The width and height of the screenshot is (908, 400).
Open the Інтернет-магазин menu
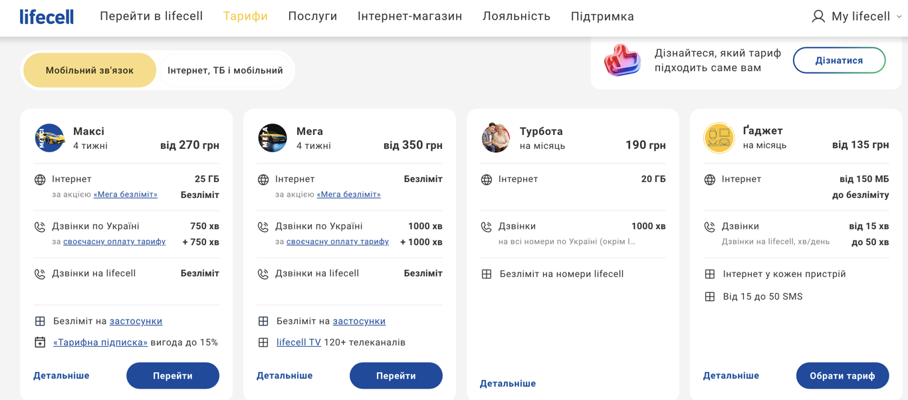[409, 17]
